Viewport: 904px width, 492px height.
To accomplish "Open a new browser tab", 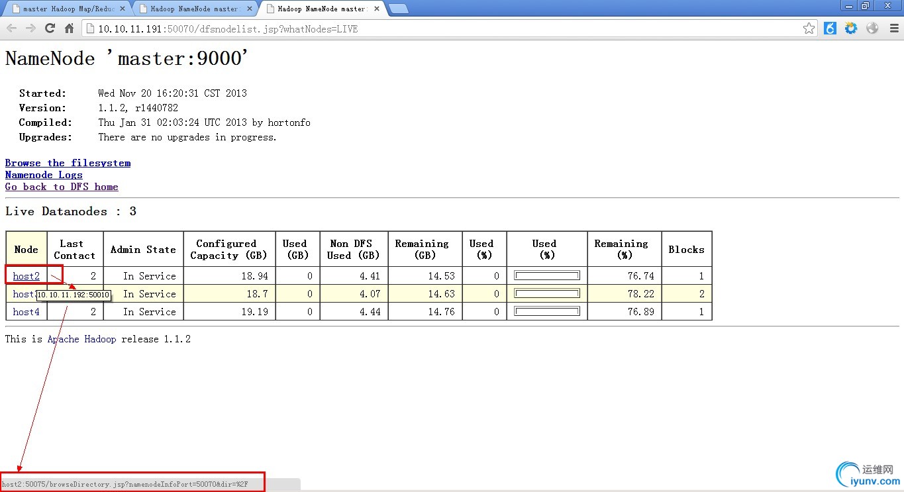I will point(398,9).
